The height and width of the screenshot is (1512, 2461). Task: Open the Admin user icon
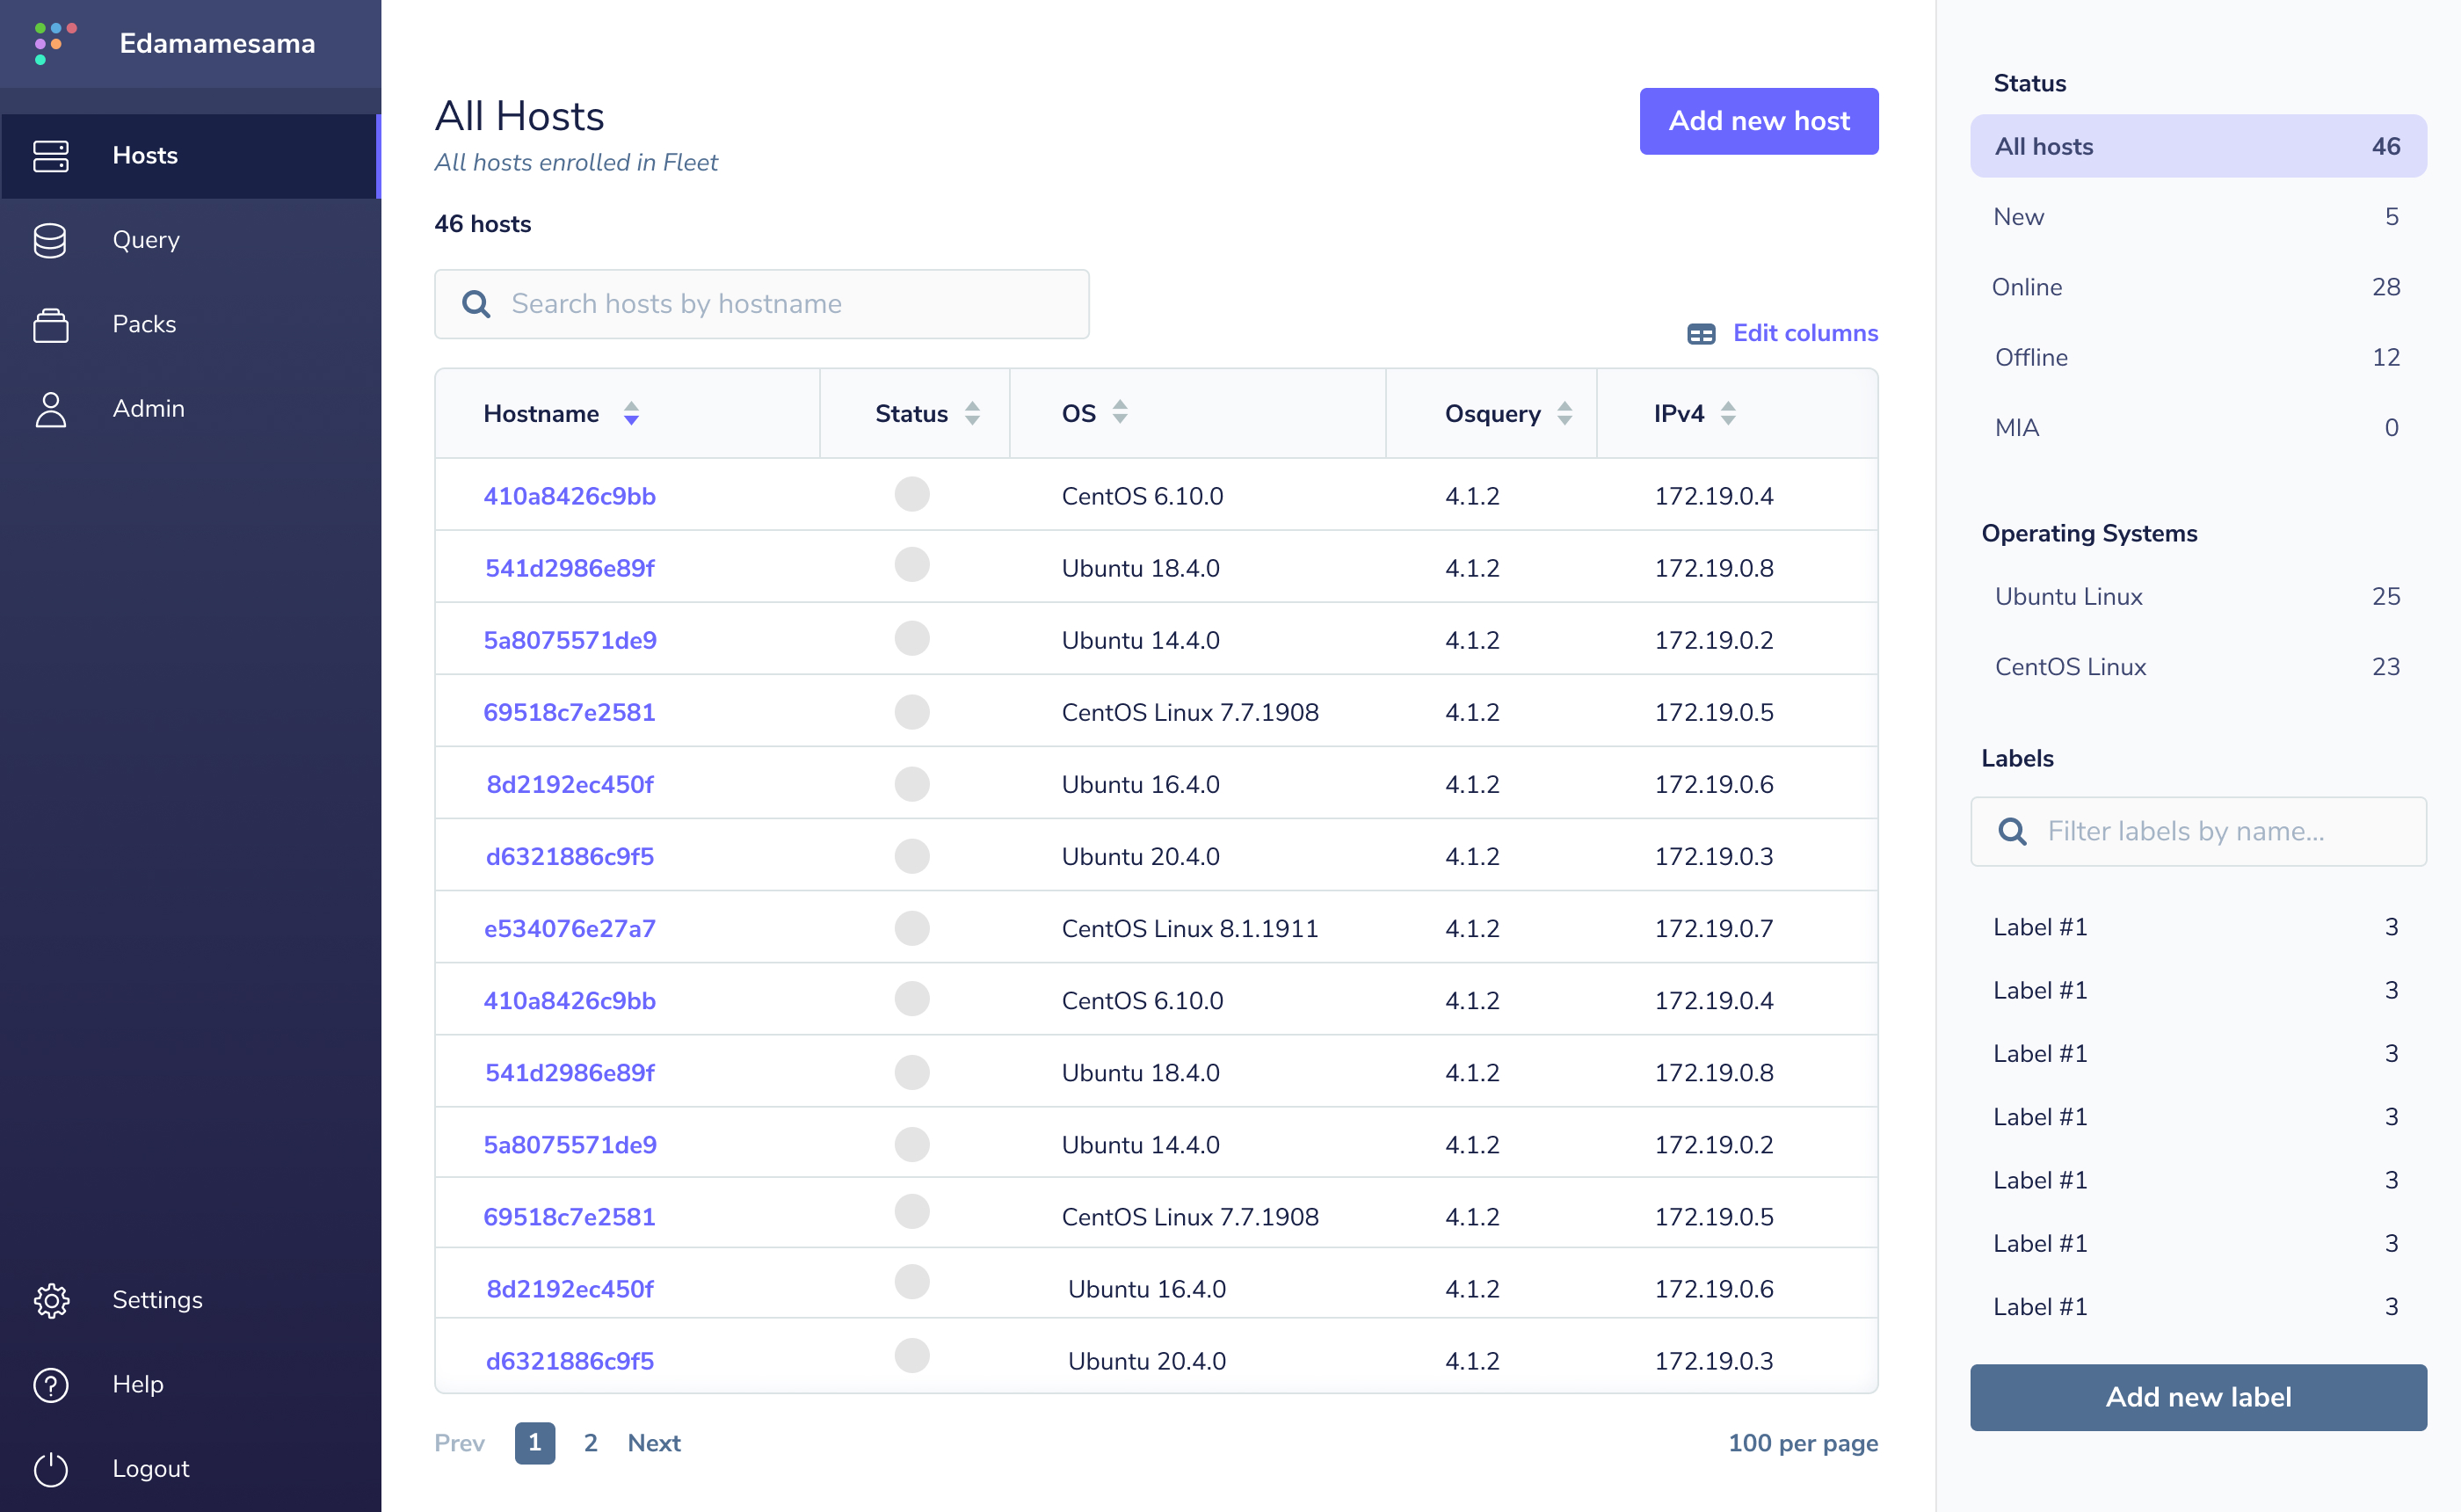pyautogui.click(x=51, y=408)
